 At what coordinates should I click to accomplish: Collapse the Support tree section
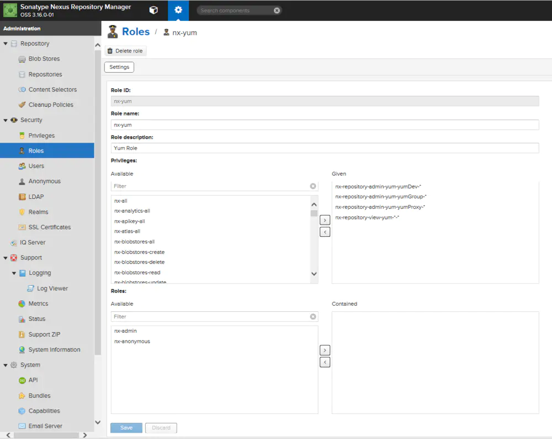pyautogui.click(x=6, y=258)
